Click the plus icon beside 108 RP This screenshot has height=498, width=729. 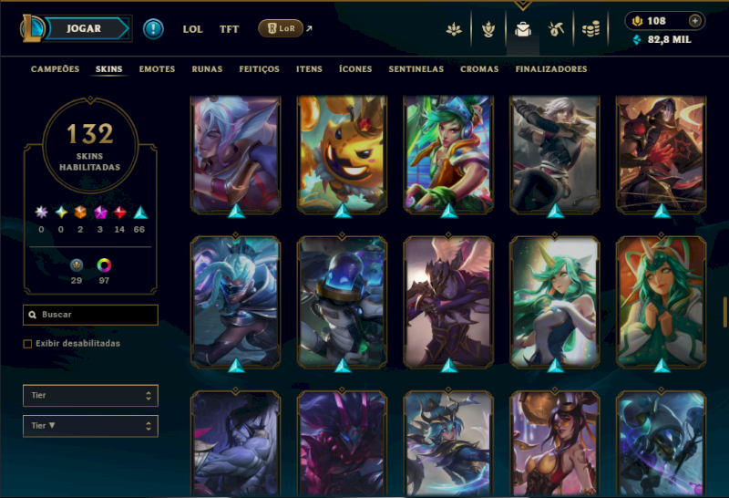[x=694, y=20]
